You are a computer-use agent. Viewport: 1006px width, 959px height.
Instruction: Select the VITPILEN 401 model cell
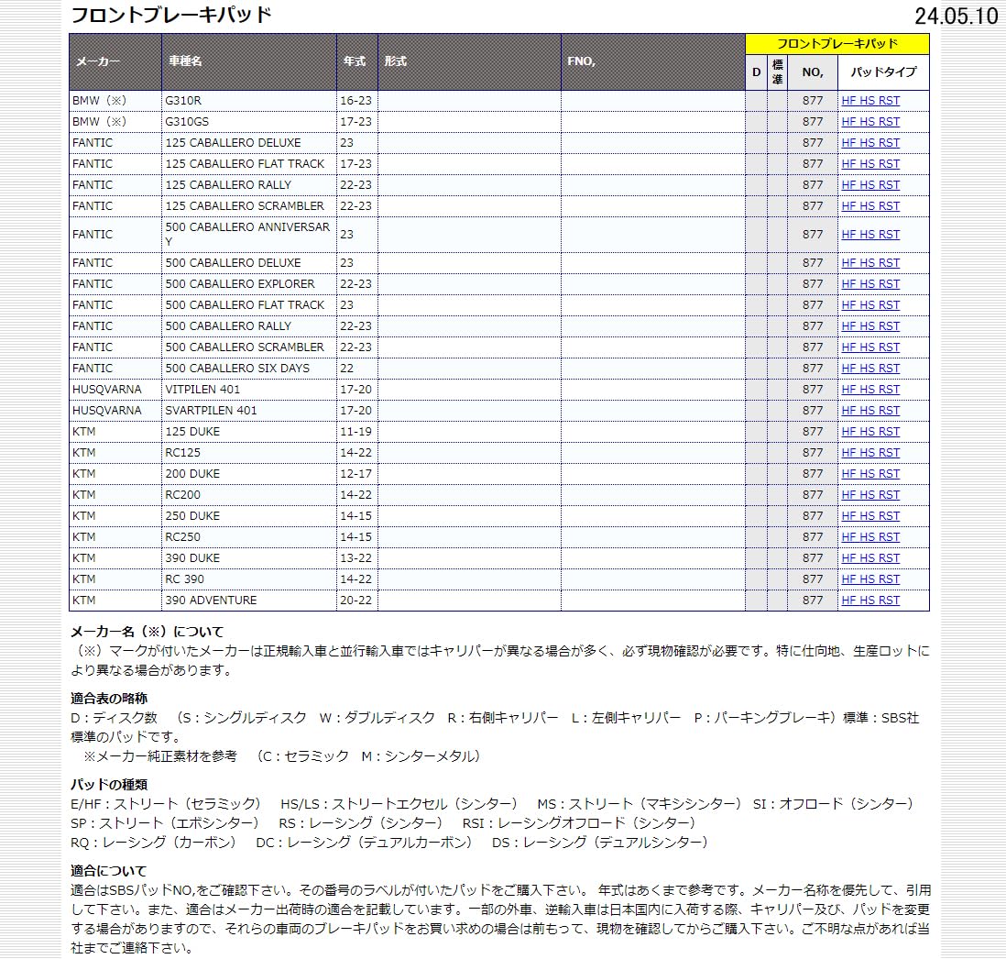point(249,390)
